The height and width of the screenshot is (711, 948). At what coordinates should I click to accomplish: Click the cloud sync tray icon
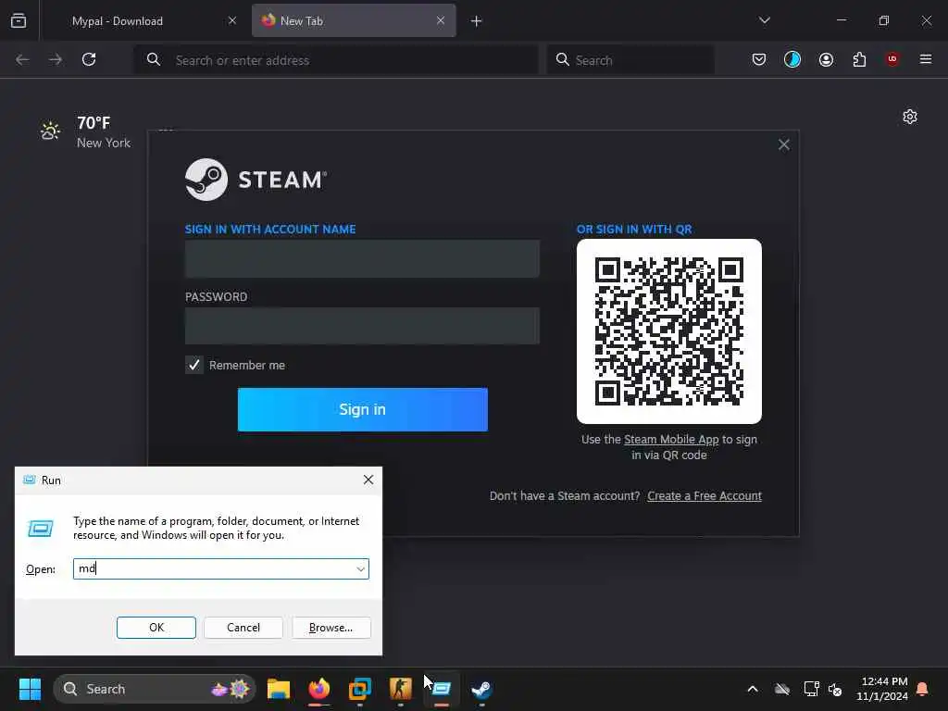(x=782, y=689)
